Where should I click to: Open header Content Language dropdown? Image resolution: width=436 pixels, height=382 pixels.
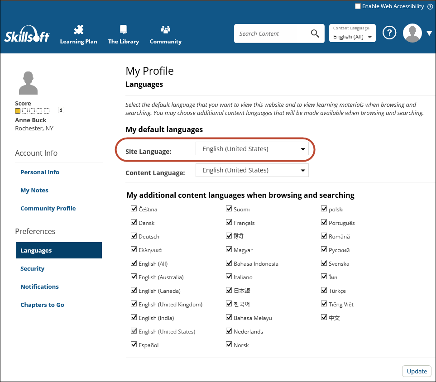(x=352, y=33)
